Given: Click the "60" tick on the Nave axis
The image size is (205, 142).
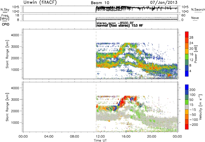Looking at the screenshot, I should point(183,15).
